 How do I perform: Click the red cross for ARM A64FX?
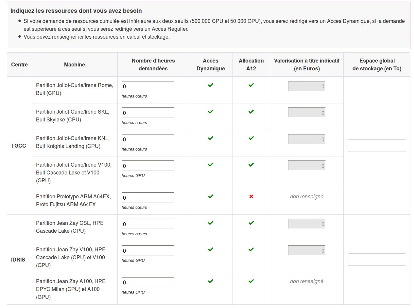[x=251, y=196]
